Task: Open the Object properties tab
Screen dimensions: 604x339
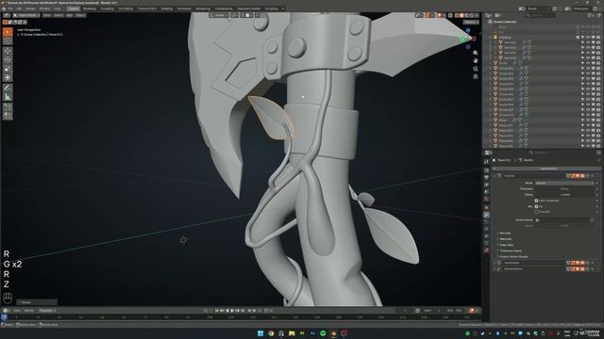Action: (x=487, y=208)
